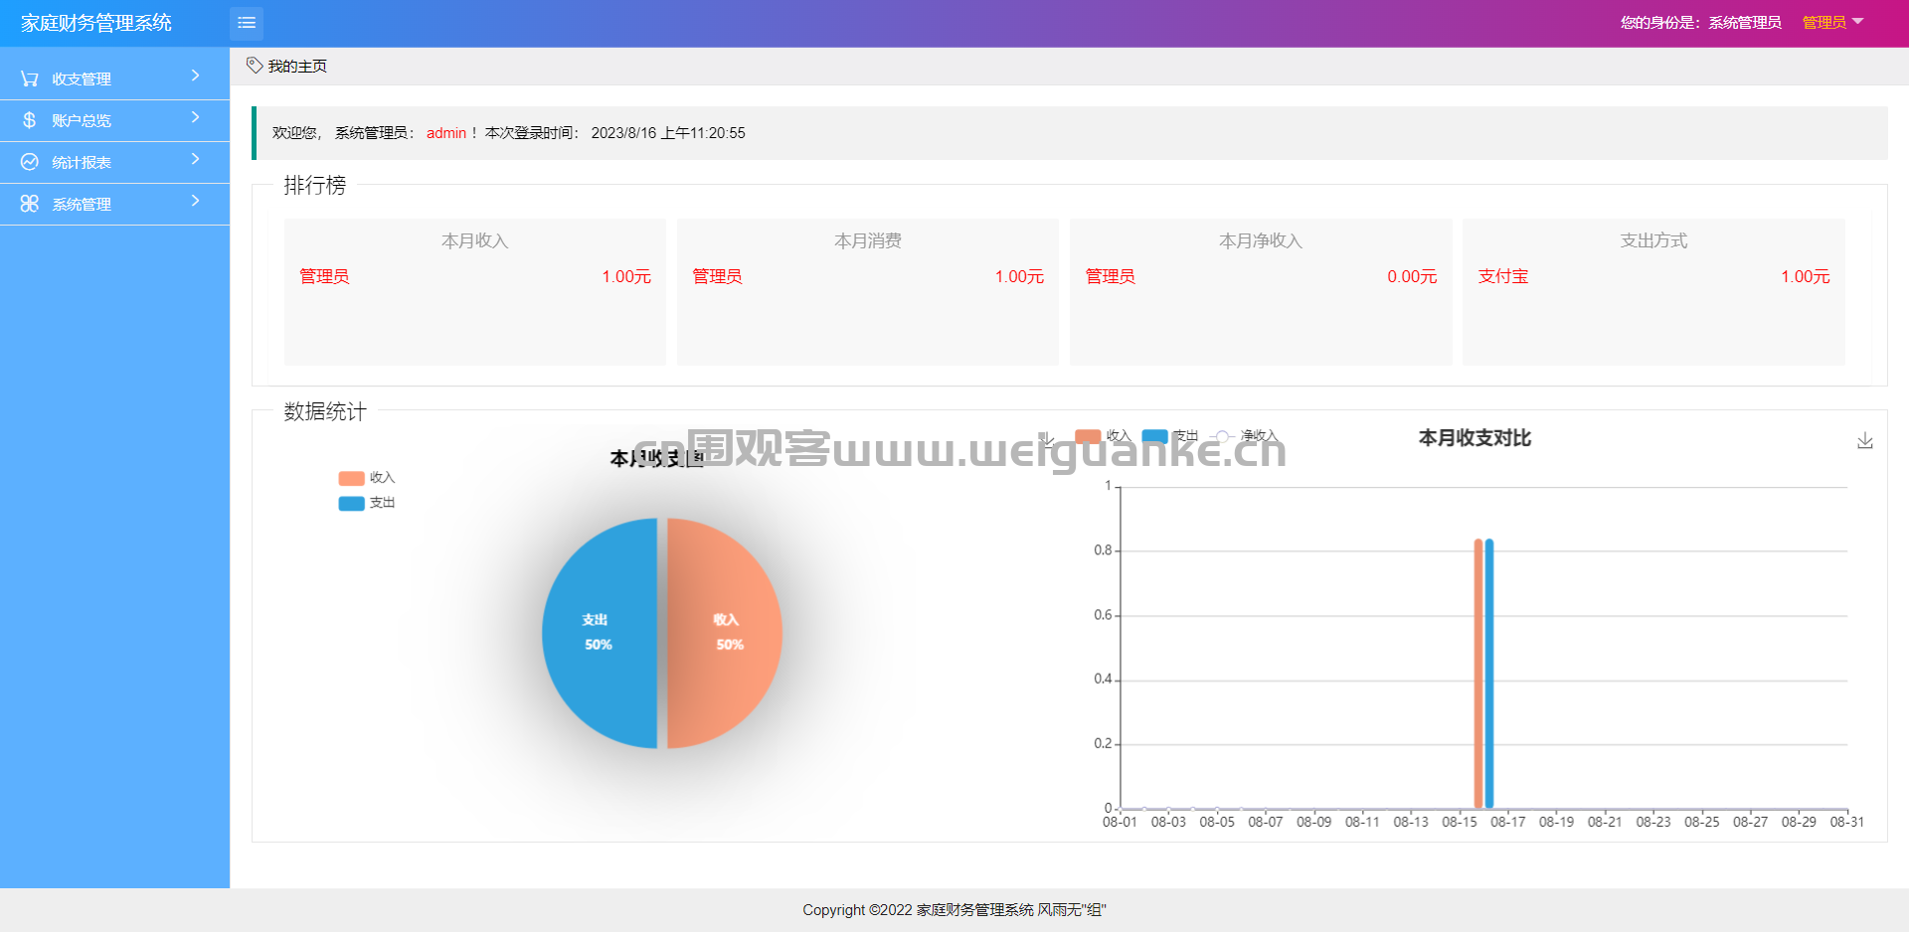Viewport: 1909px width, 932px height.
Task: Click the tag icon beside 我的主页
Action: click(255, 66)
